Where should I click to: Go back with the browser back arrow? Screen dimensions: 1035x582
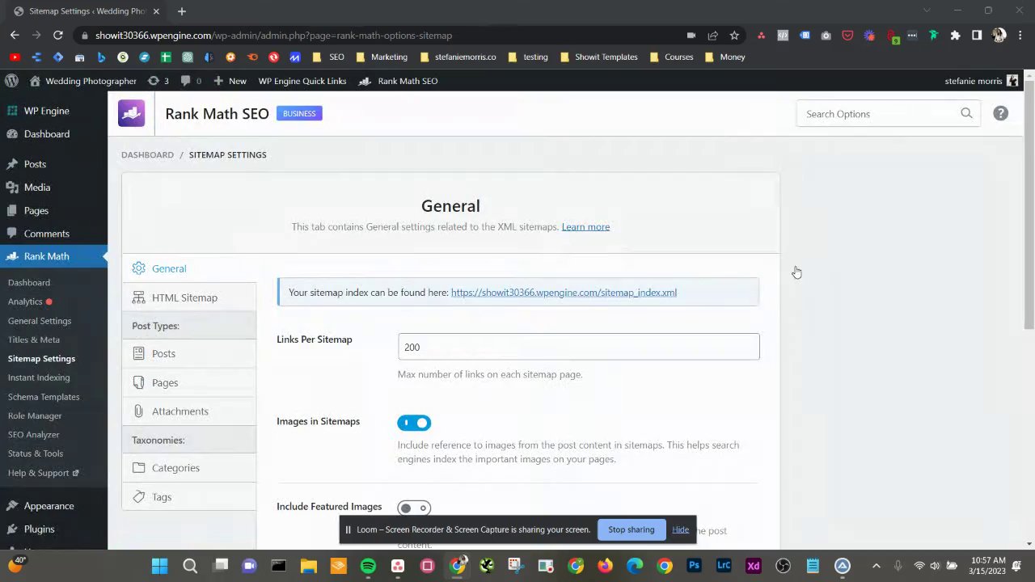click(15, 35)
